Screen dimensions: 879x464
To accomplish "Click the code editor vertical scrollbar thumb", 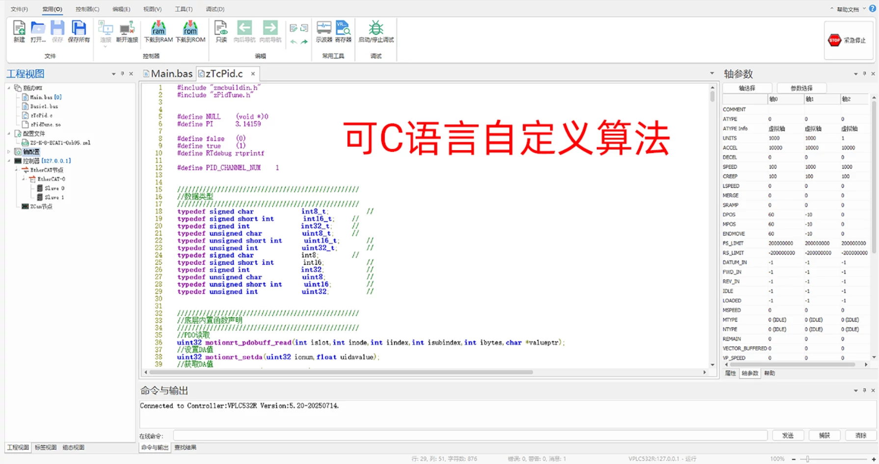I will 712,96.
